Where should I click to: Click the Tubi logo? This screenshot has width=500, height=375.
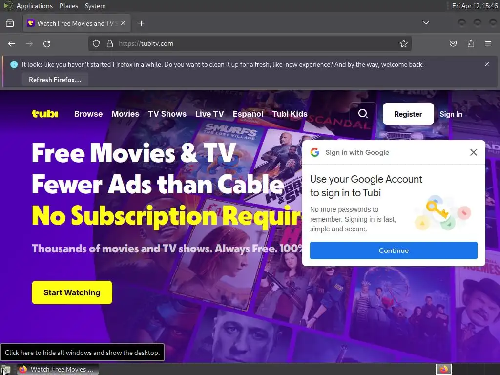coord(45,114)
